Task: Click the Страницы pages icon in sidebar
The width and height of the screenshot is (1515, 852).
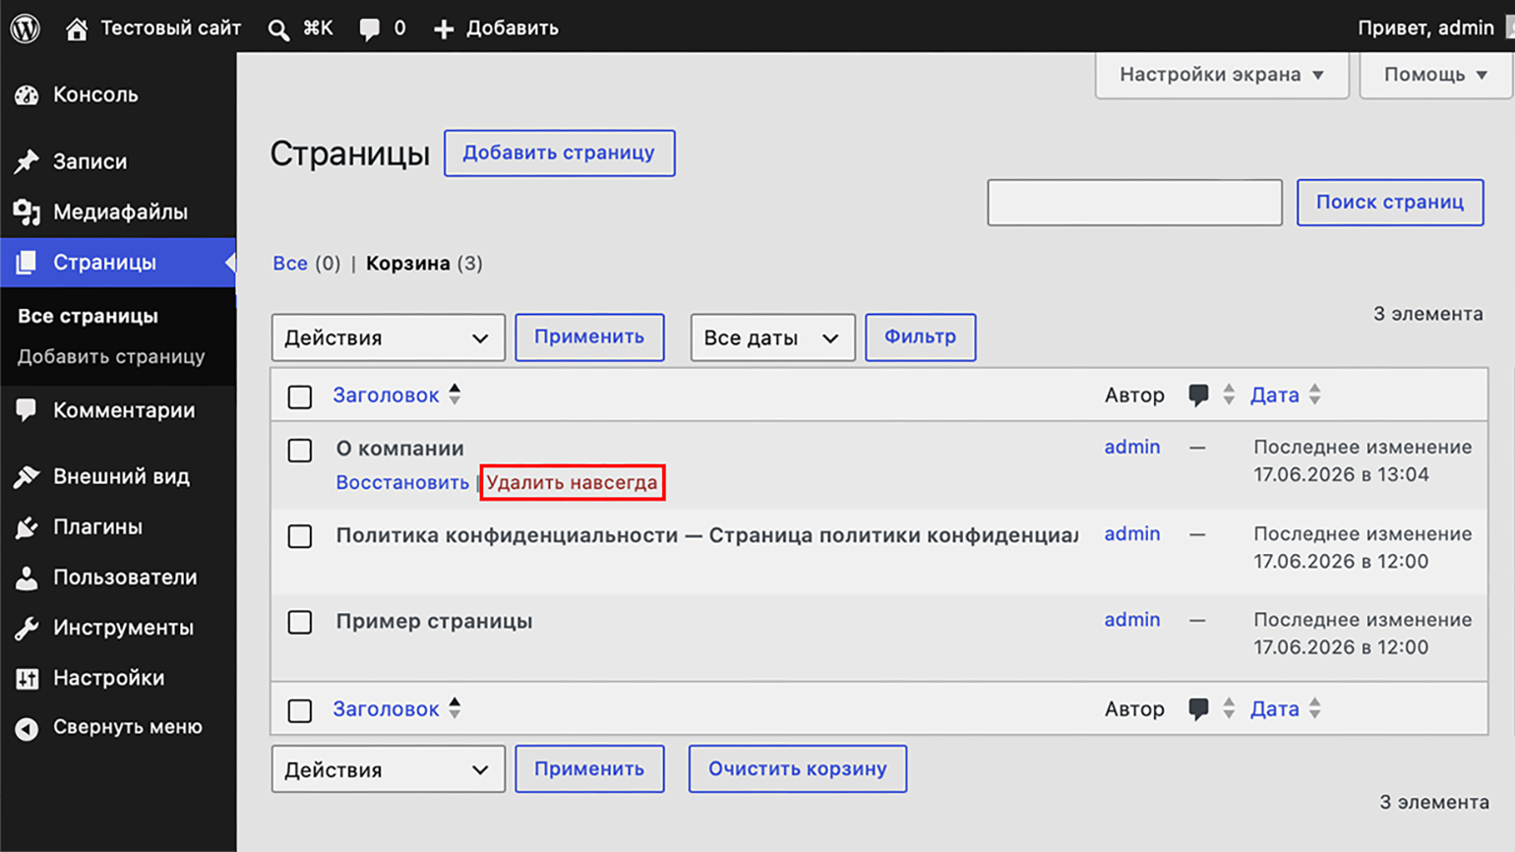Action: 27,263
